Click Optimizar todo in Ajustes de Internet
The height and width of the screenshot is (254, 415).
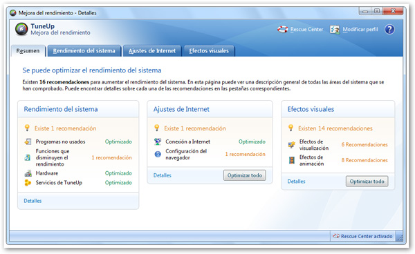click(245, 175)
